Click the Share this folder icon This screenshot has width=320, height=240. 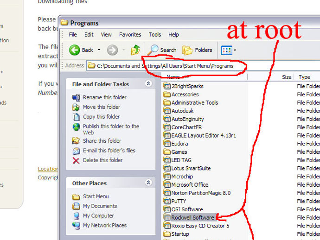[76, 141]
